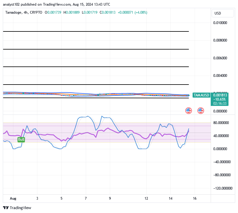Expand the CRYPTO exchange label options
Screen dimensions: 238x213
click(35, 13)
